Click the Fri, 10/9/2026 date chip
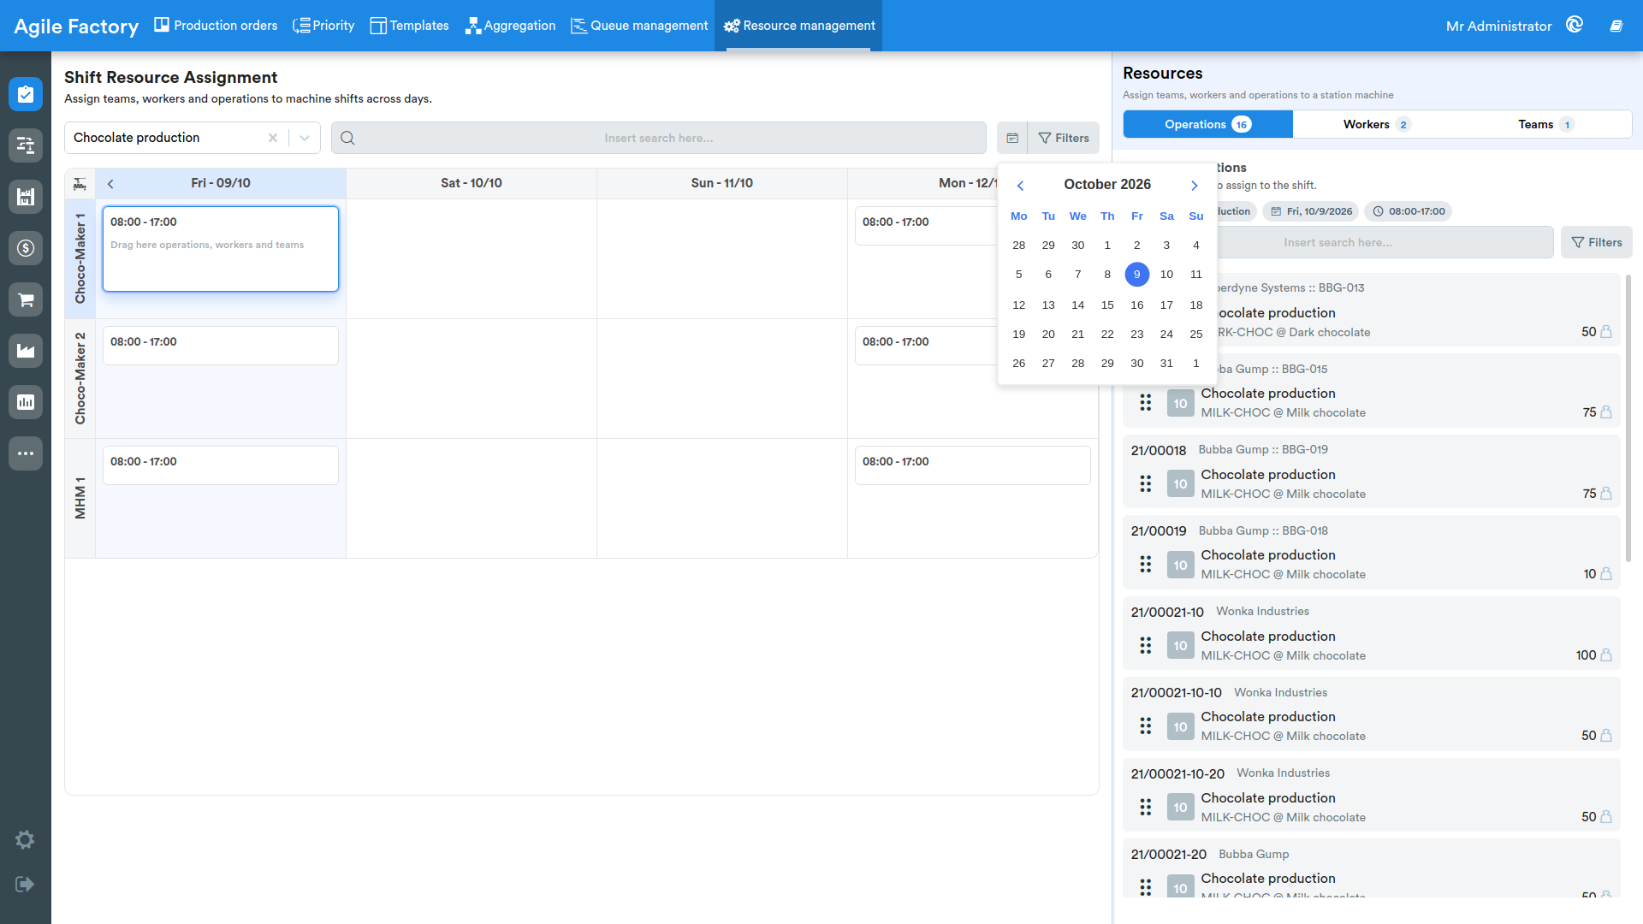Screen dimensions: 1643x924 (1311, 211)
